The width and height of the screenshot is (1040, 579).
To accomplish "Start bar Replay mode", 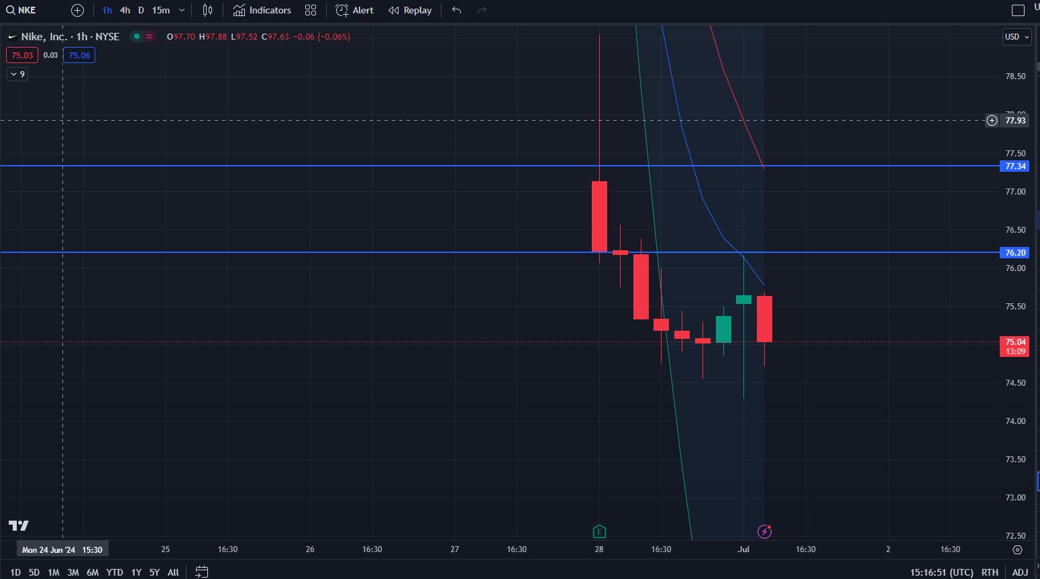I will point(410,10).
